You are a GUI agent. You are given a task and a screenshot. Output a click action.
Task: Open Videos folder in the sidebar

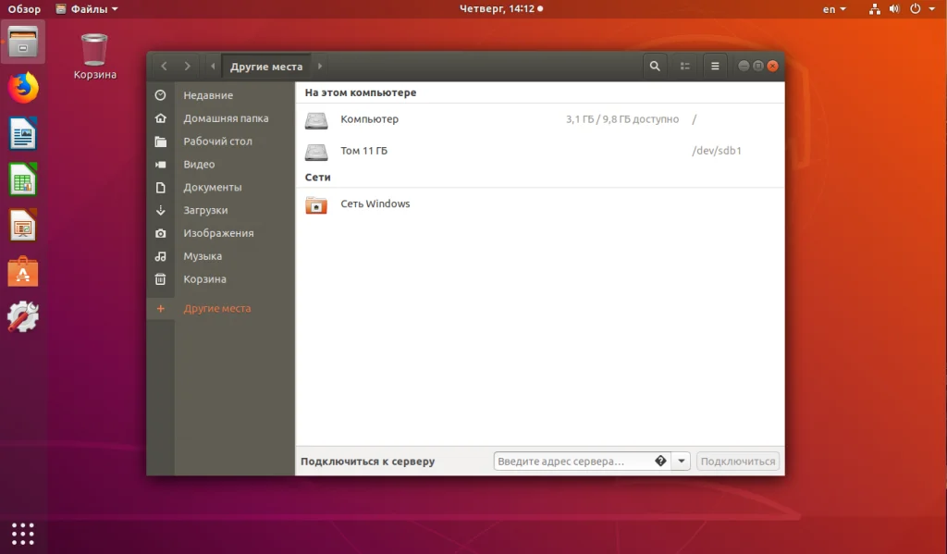220,165
